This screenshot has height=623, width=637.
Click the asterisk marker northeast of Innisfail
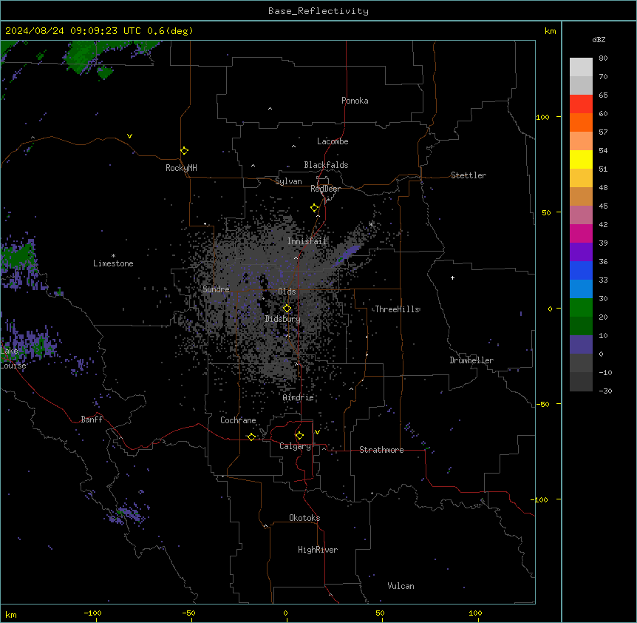pyautogui.click(x=371, y=224)
